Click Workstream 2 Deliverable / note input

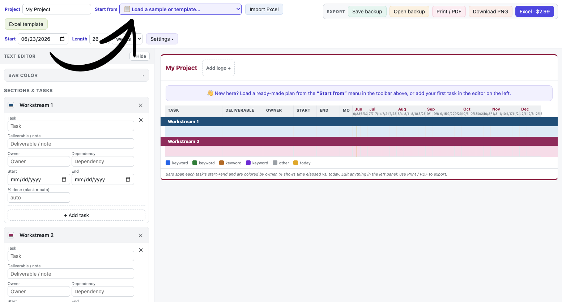(x=71, y=274)
